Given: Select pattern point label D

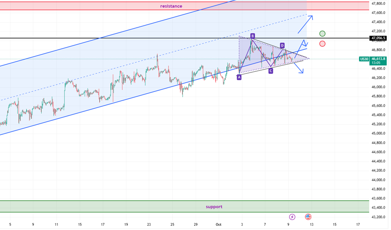Looking at the screenshot, I should (282, 45).
